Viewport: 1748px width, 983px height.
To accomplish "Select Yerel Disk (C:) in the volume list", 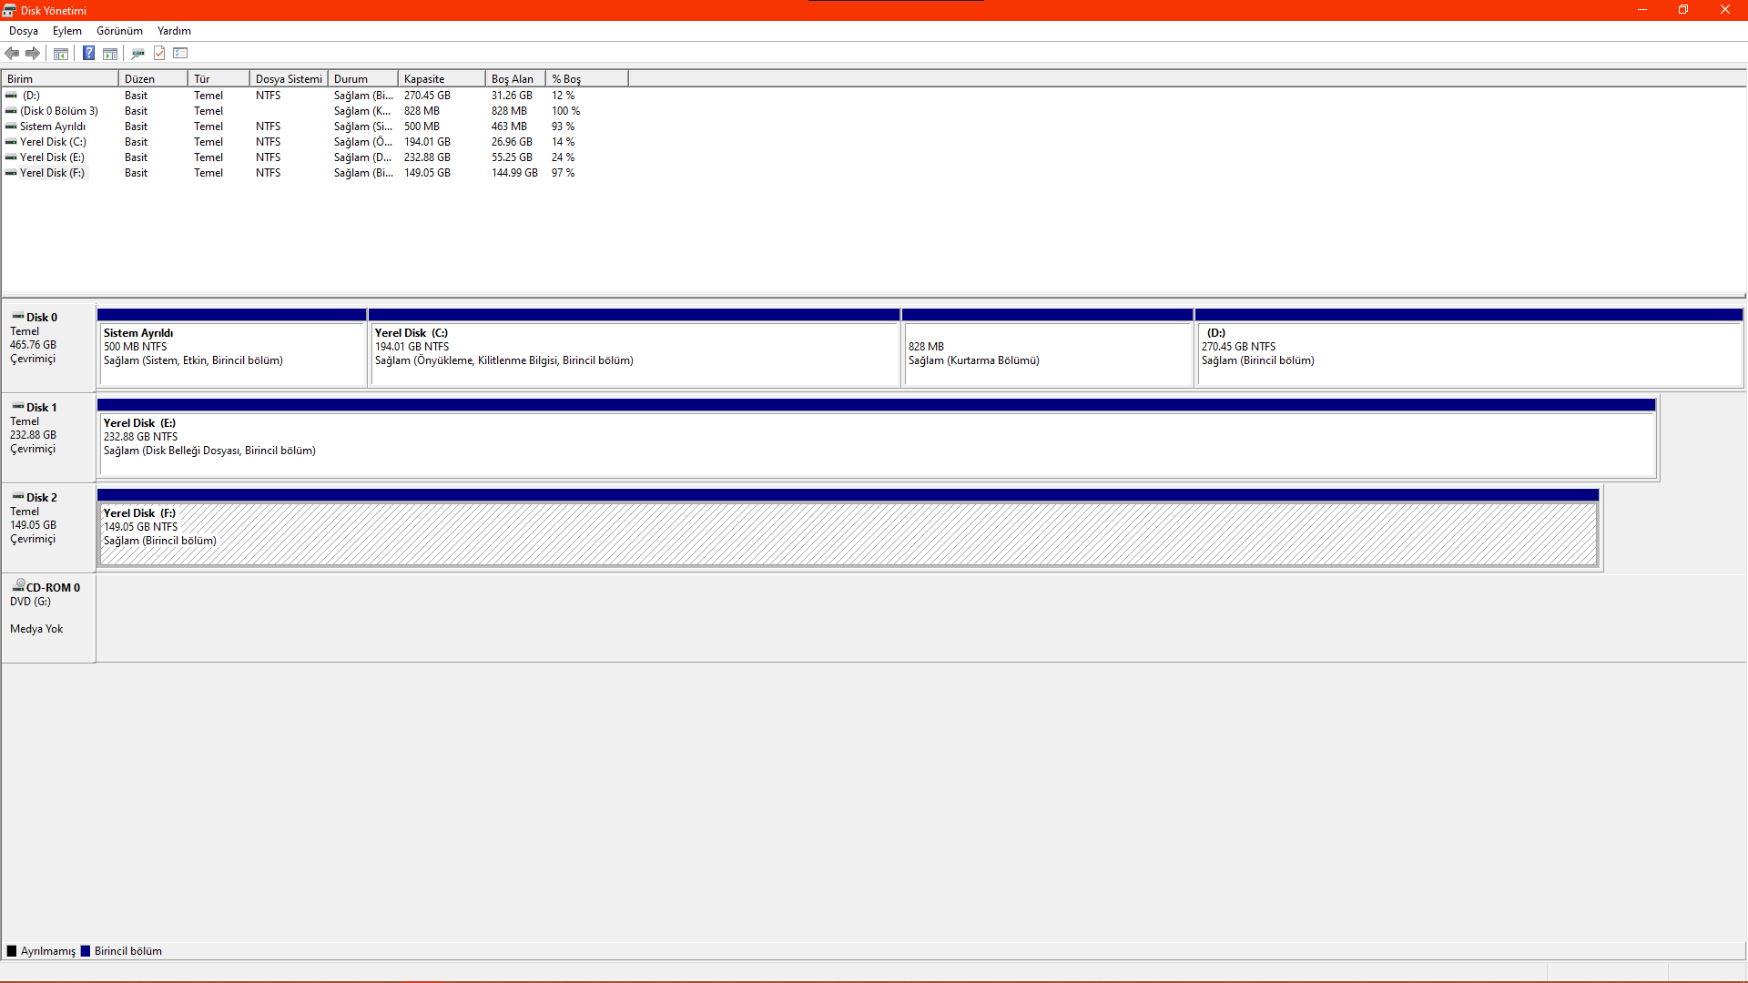I will click(x=53, y=142).
